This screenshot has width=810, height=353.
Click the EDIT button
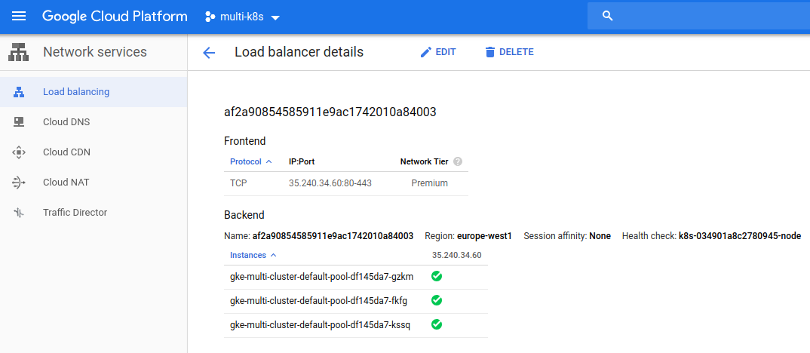coord(438,52)
